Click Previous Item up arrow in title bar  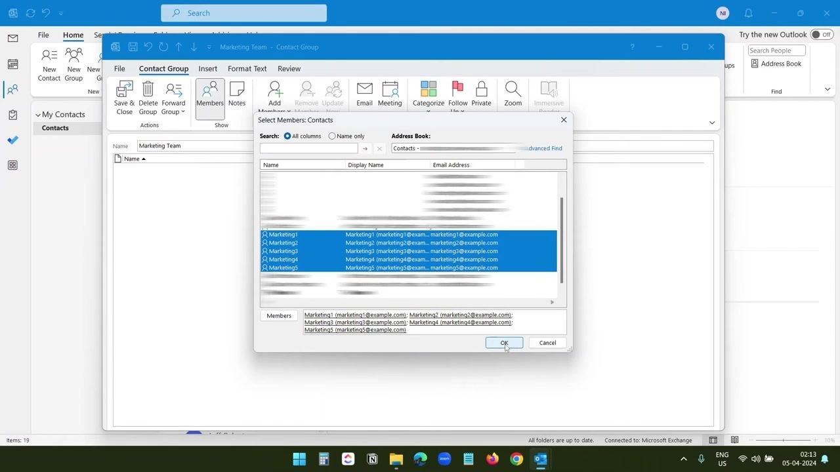178,47
